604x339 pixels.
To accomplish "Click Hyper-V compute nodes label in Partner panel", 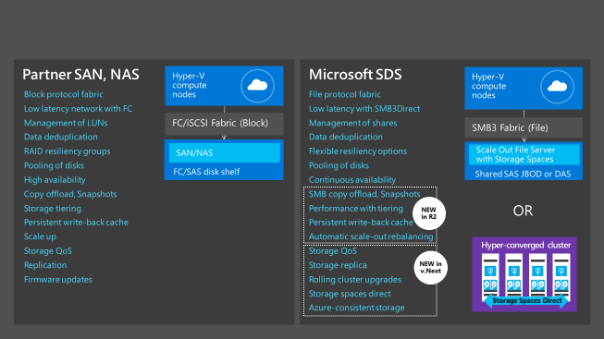I will coord(190,85).
